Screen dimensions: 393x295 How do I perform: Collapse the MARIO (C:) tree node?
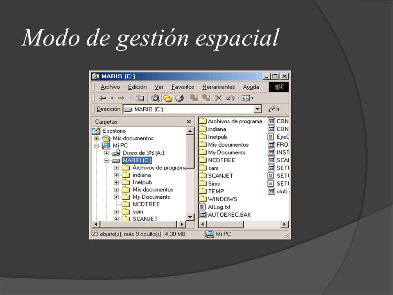(x=106, y=160)
